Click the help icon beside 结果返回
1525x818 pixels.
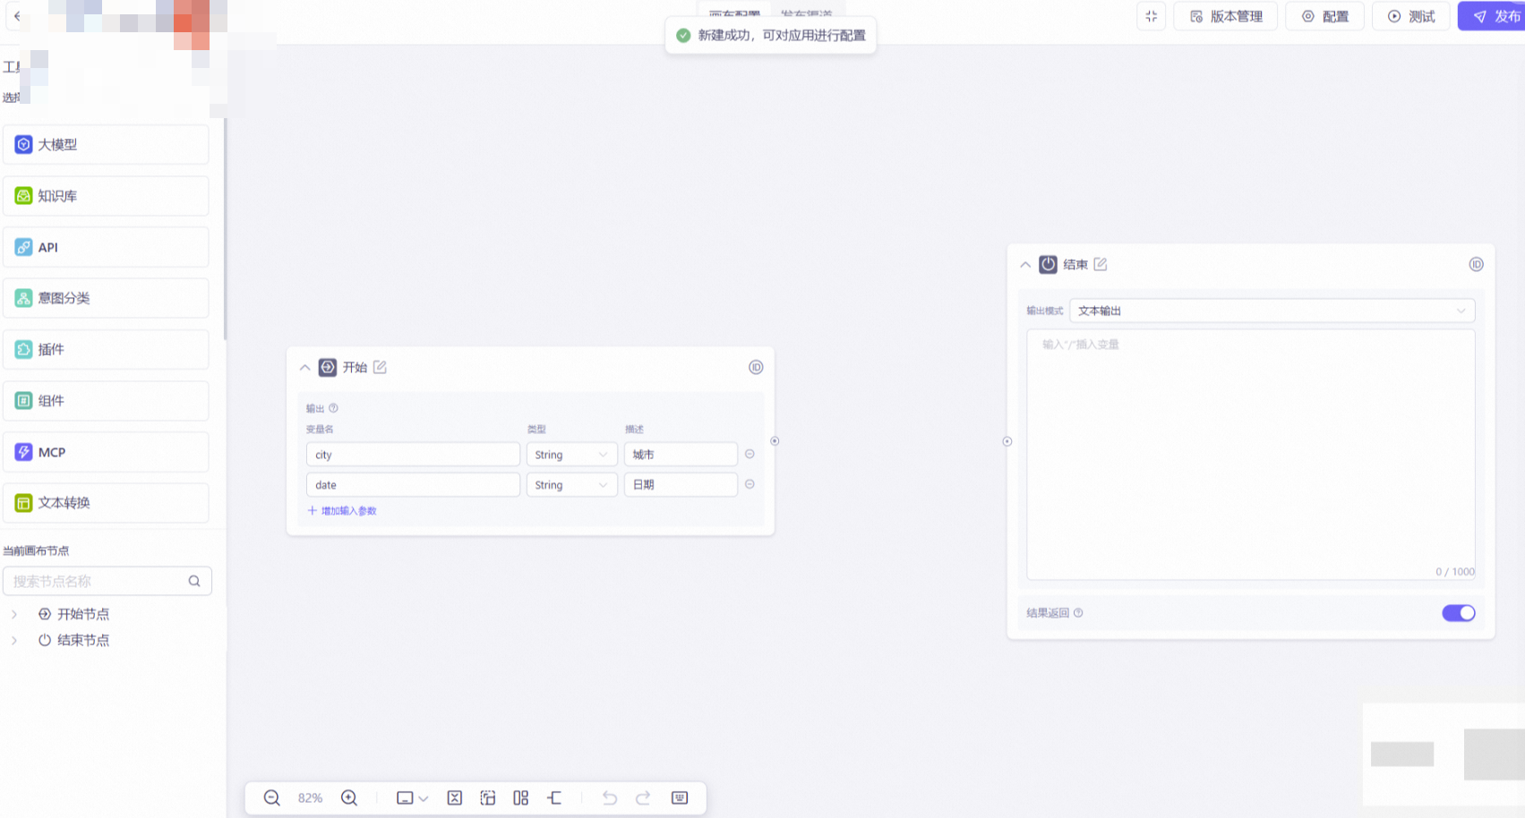tap(1078, 613)
